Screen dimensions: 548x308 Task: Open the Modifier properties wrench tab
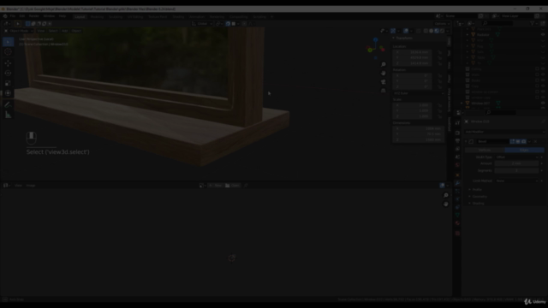click(x=457, y=183)
